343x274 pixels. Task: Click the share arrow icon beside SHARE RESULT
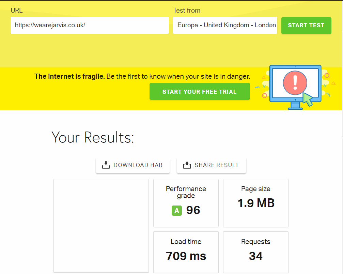(187, 165)
